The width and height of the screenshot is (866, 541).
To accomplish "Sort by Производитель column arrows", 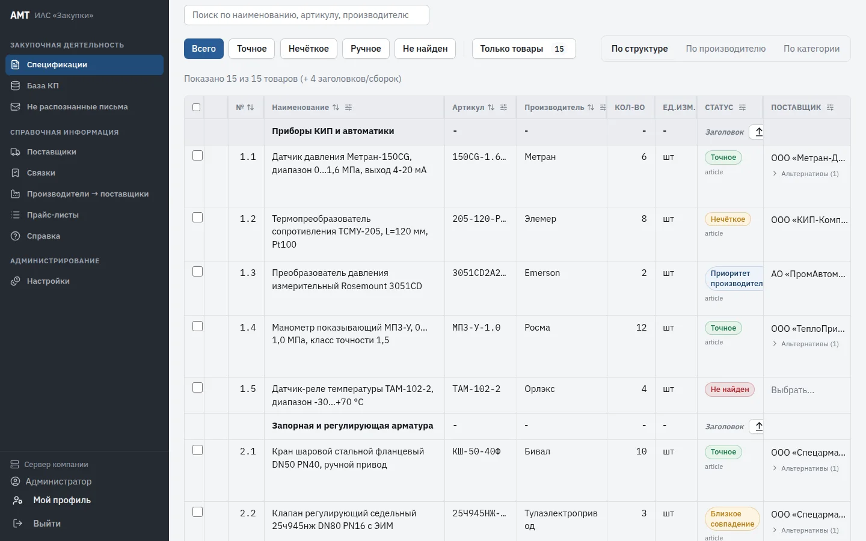I will click(x=591, y=108).
